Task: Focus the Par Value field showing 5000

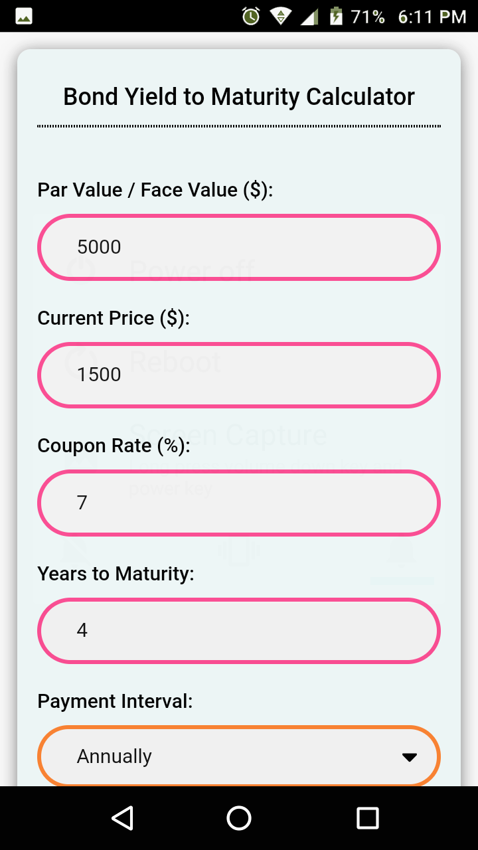Action: [239, 247]
